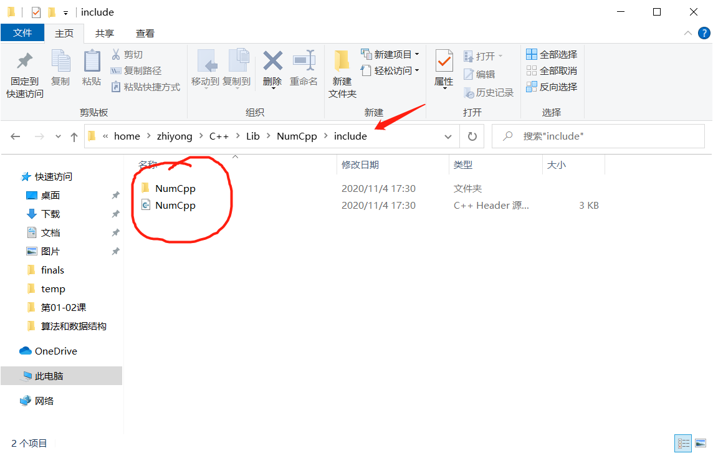The image size is (713, 453).
Task: Click the Paste (粘贴) icon
Action: point(92,65)
